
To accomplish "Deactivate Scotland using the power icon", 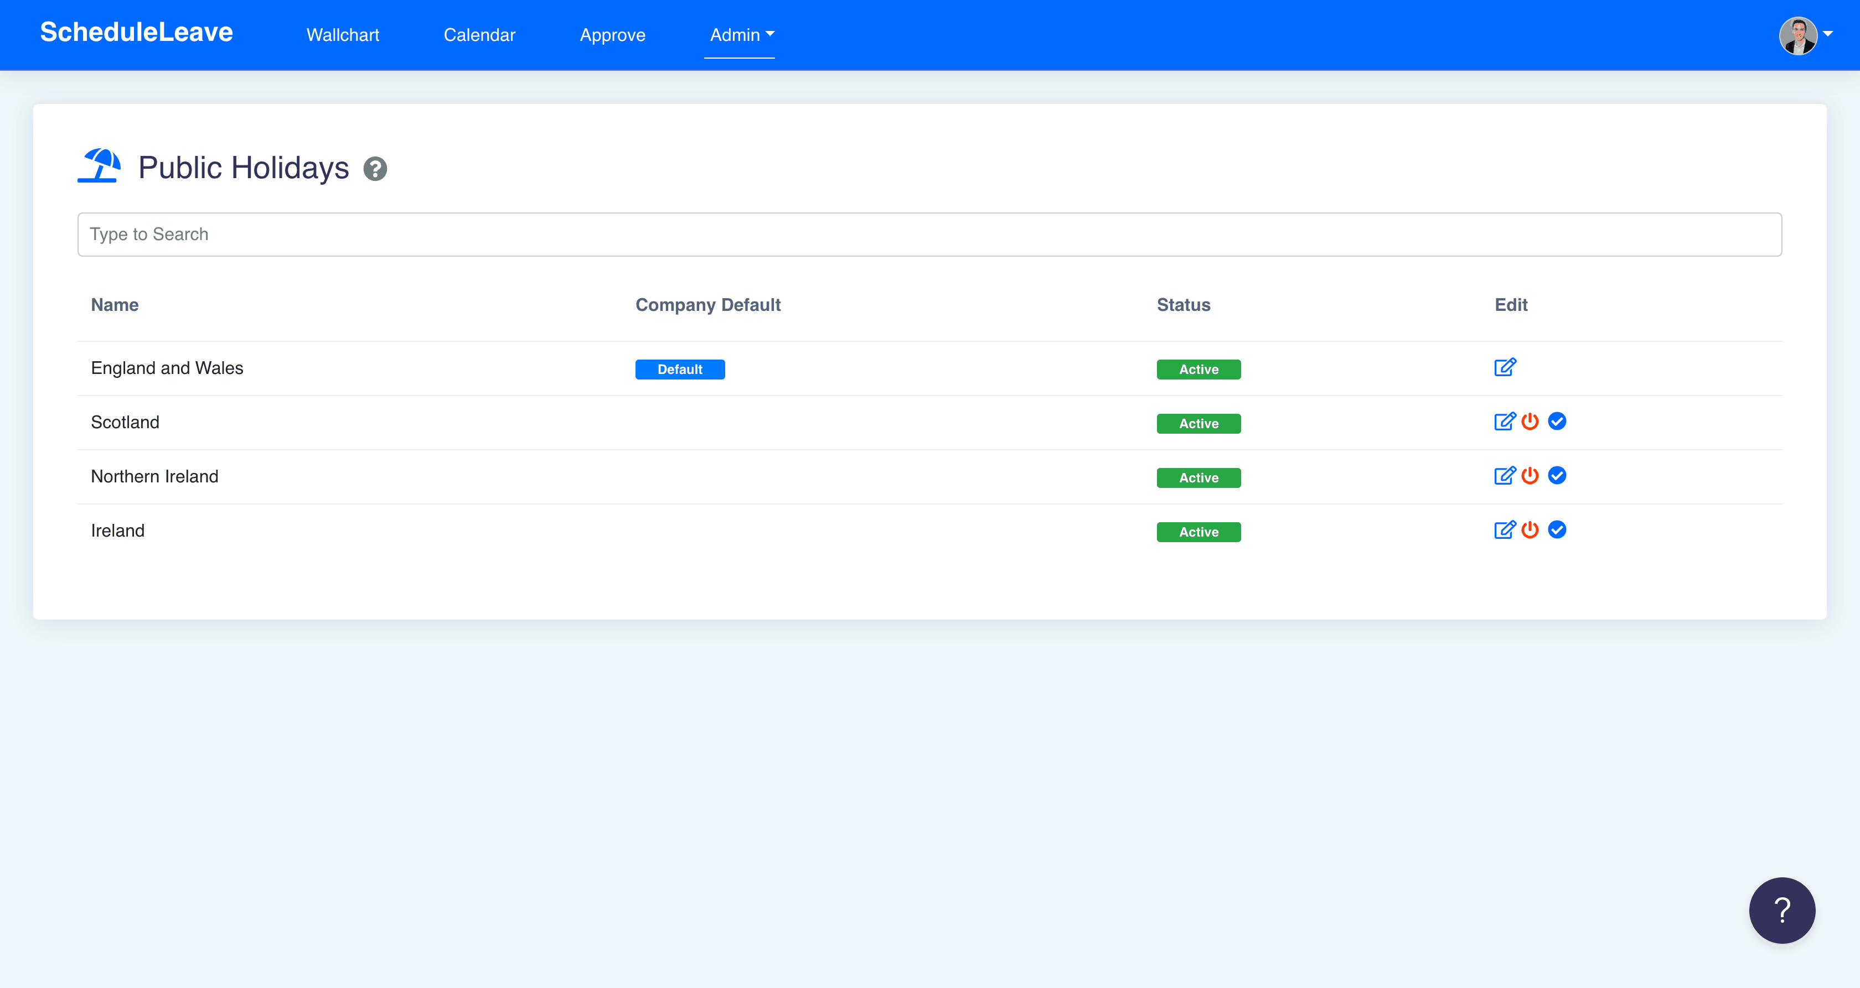I will click(x=1530, y=422).
